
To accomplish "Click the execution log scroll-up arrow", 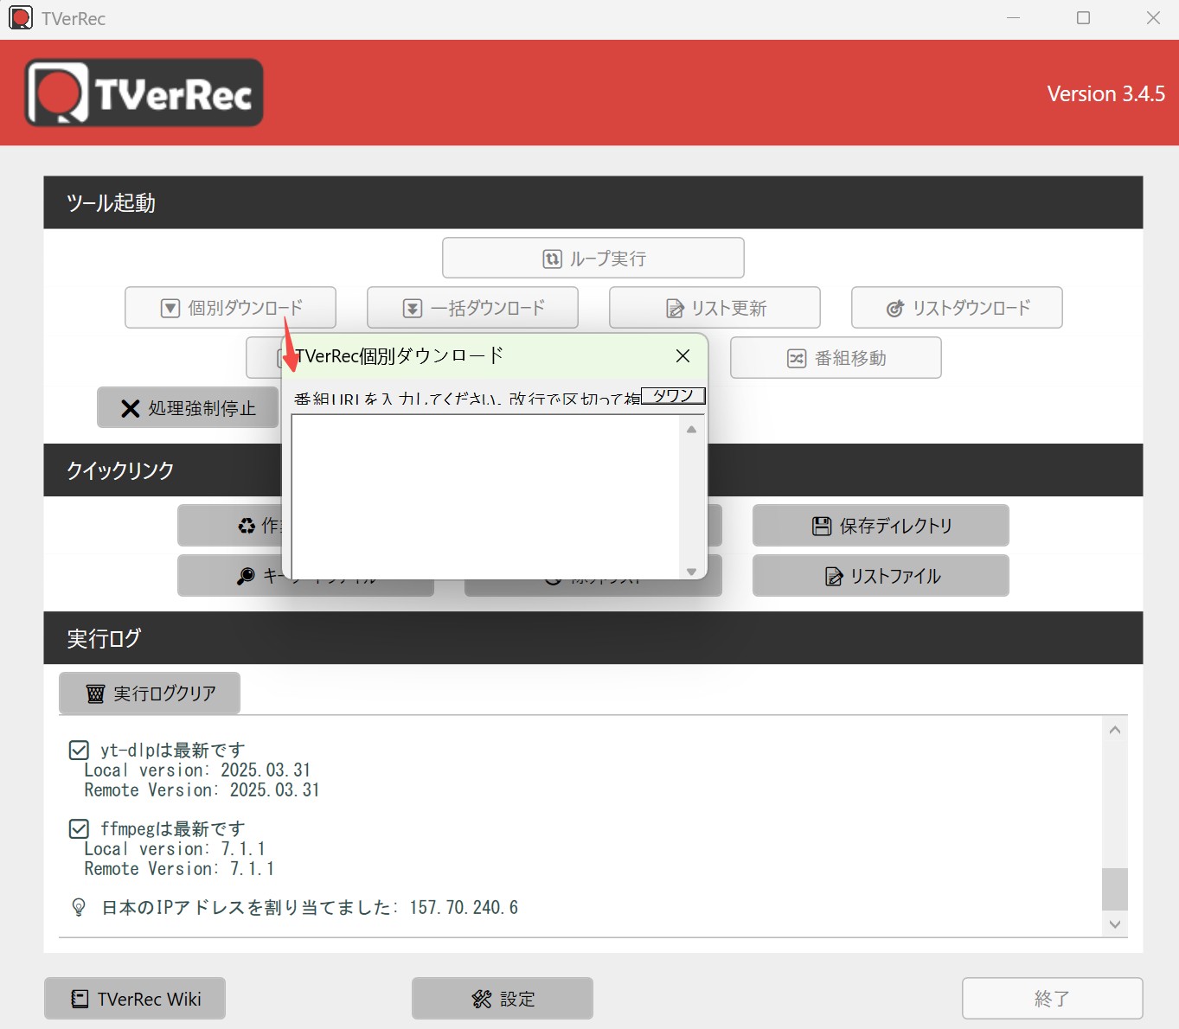I will (x=1115, y=730).
